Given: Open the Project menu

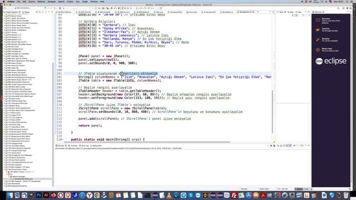Looking at the screenshot, I should point(70,1).
